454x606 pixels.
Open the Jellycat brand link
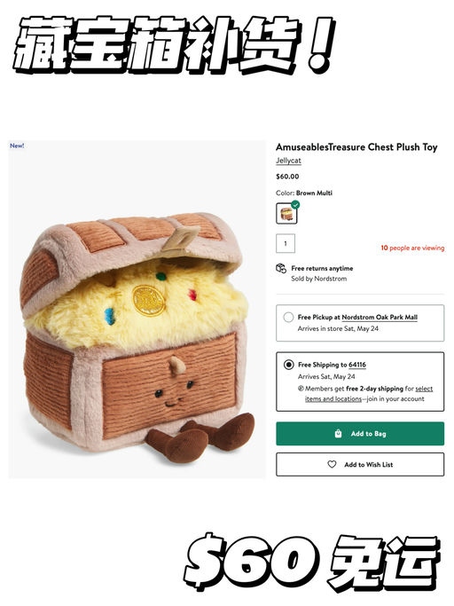[x=288, y=161]
